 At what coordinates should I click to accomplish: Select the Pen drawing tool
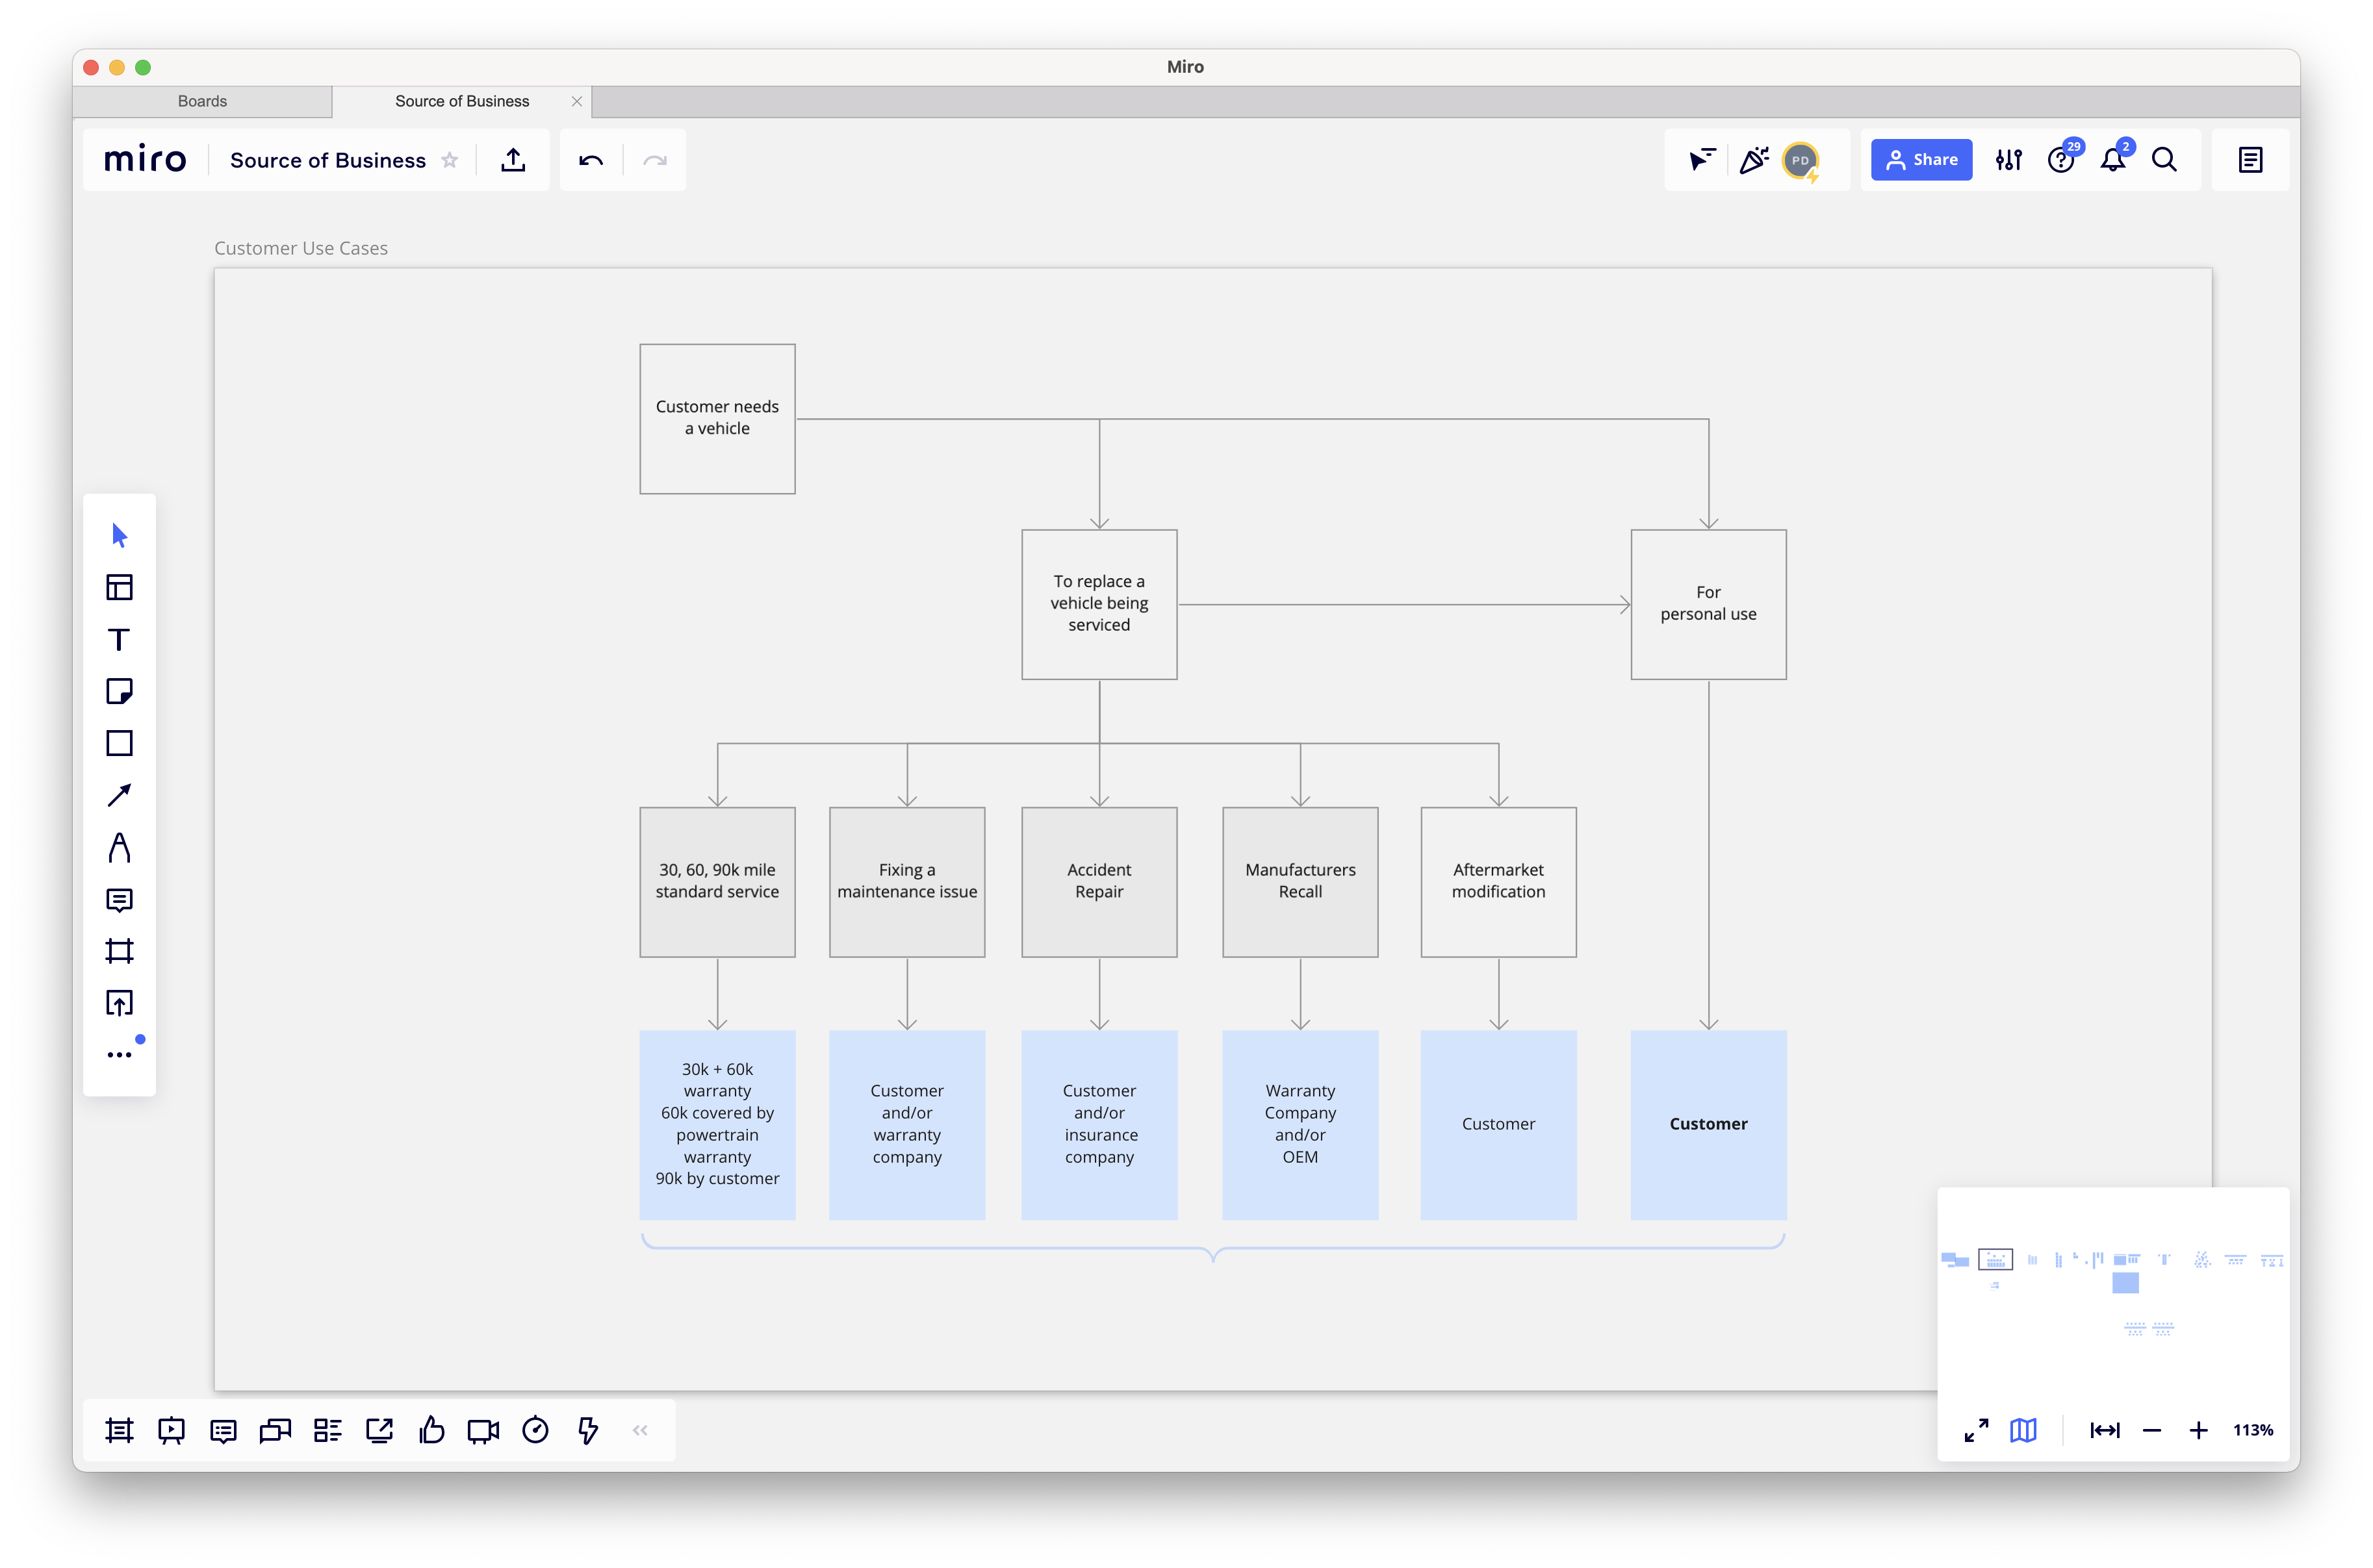(x=119, y=847)
